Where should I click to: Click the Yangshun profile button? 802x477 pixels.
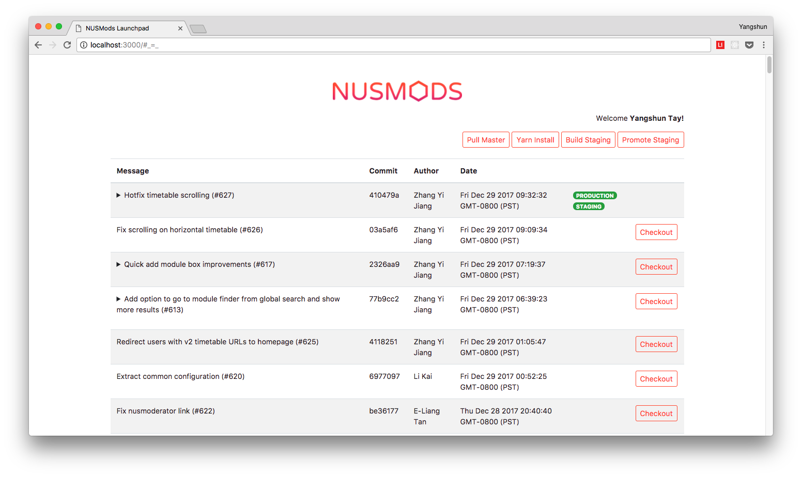[753, 27]
